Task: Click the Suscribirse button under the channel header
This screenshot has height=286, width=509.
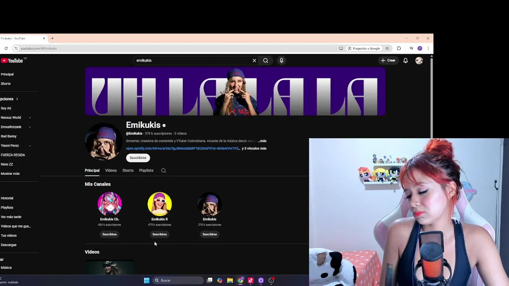Action: click(138, 158)
